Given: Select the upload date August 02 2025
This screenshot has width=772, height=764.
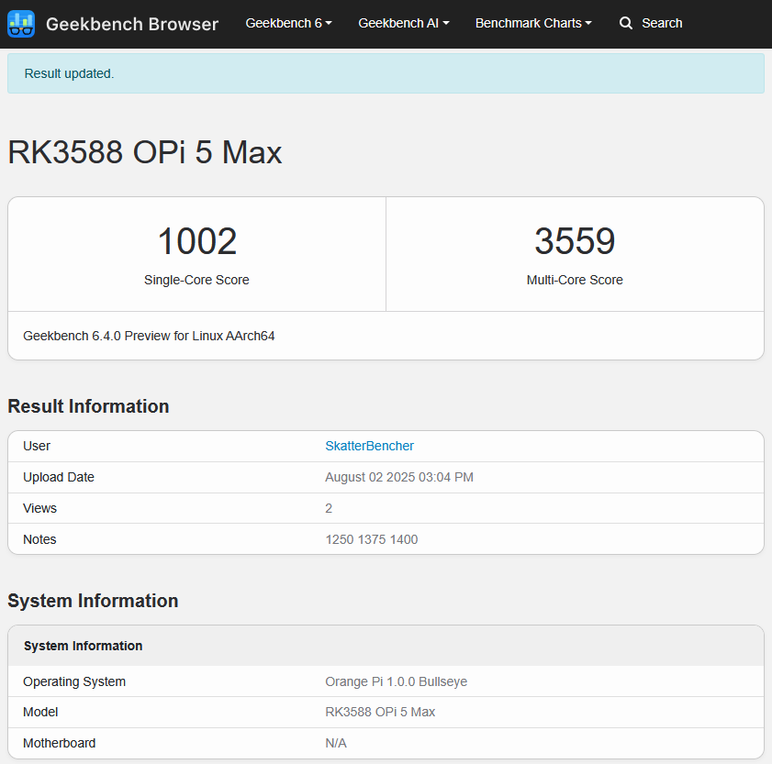Looking at the screenshot, I should [398, 477].
